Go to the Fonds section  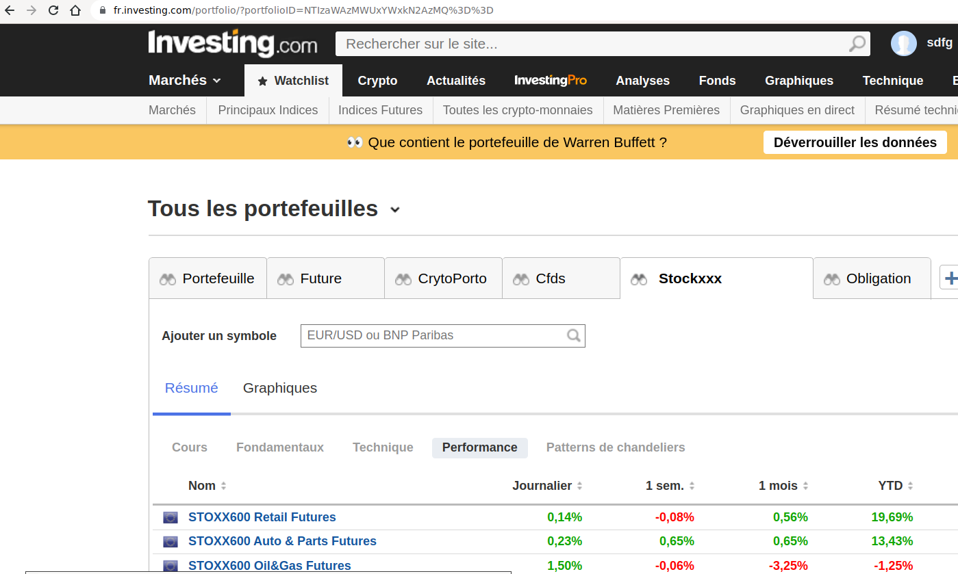click(x=717, y=81)
